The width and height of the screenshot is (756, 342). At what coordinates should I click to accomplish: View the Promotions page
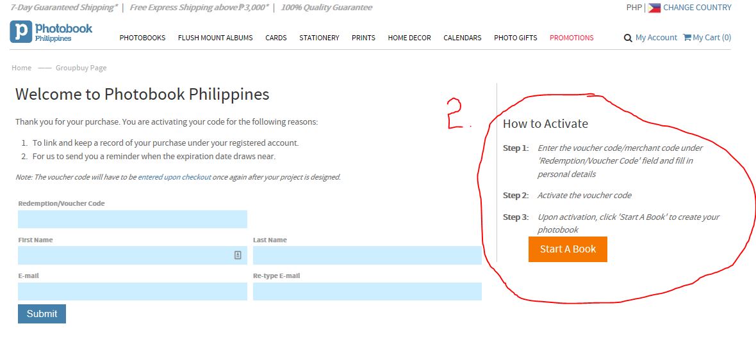click(571, 38)
